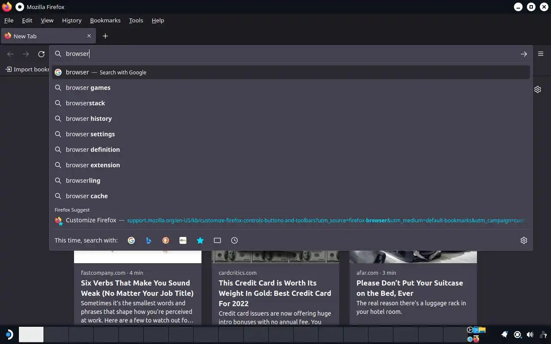
Task: Activate the highlighted first virtual desktop in the pager
Action: [31, 335]
